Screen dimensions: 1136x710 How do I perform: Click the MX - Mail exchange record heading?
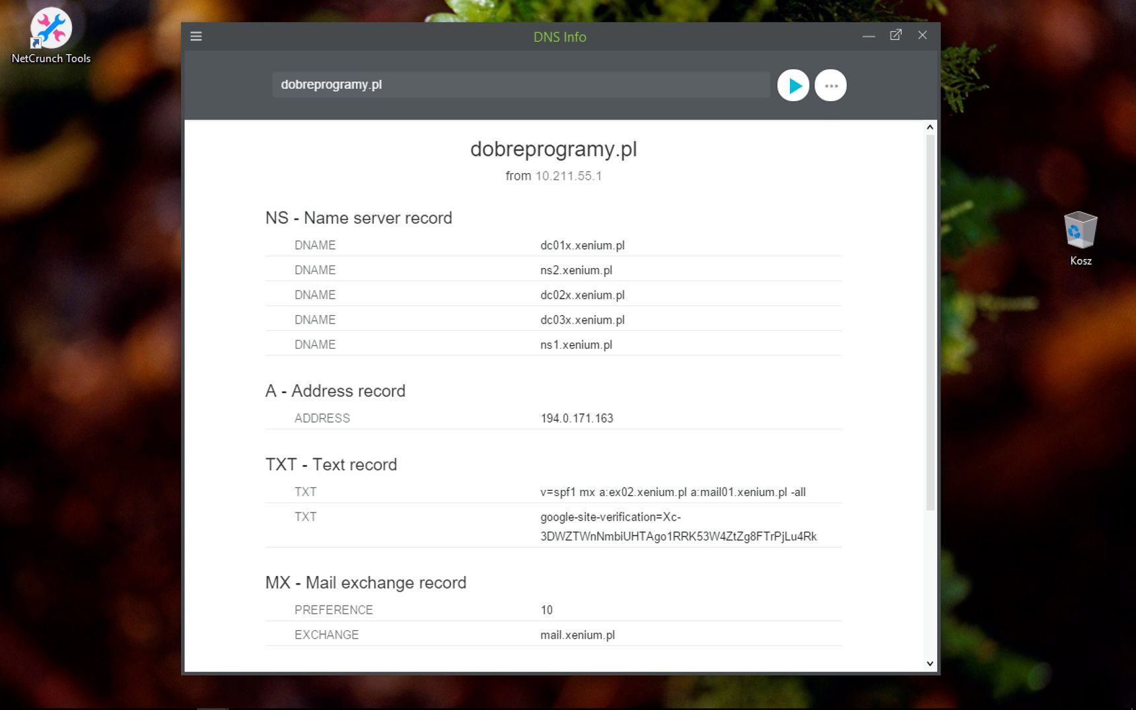coord(366,583)
